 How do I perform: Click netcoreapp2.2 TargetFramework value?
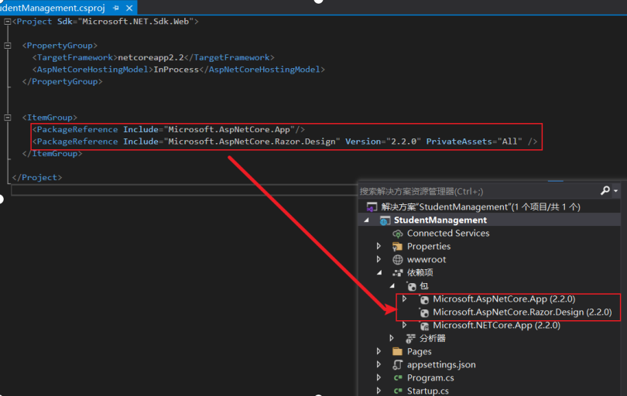(151, 57)
